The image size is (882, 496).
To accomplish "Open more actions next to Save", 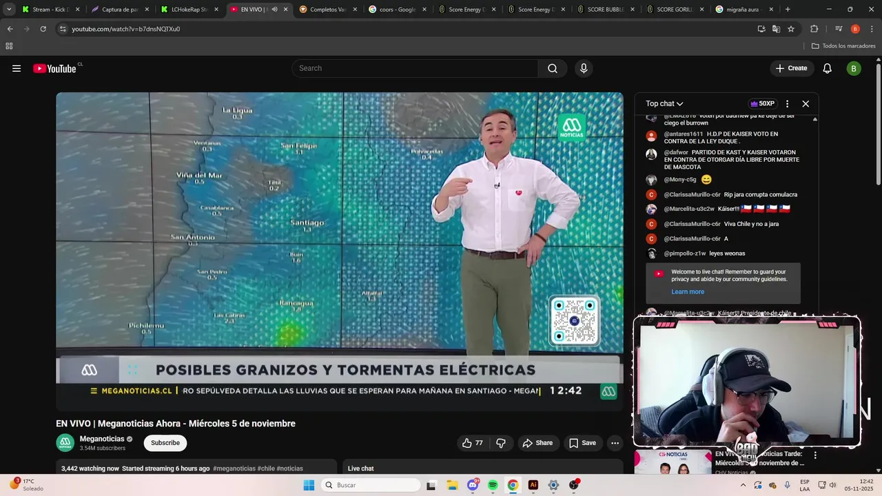I will tap(615, 443).
